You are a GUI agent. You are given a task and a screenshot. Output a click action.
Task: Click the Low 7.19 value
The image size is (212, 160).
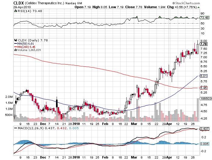[x=116, y=7]
